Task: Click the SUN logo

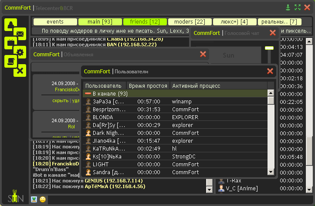Action: 16,196
